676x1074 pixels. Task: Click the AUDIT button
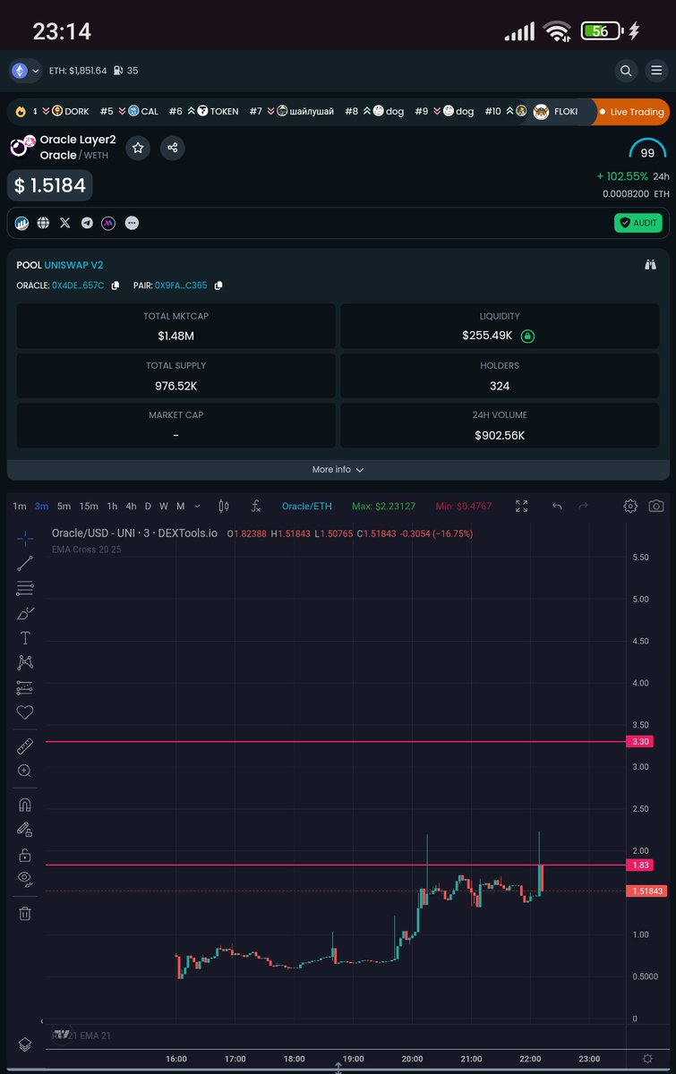tap(637, 223)
